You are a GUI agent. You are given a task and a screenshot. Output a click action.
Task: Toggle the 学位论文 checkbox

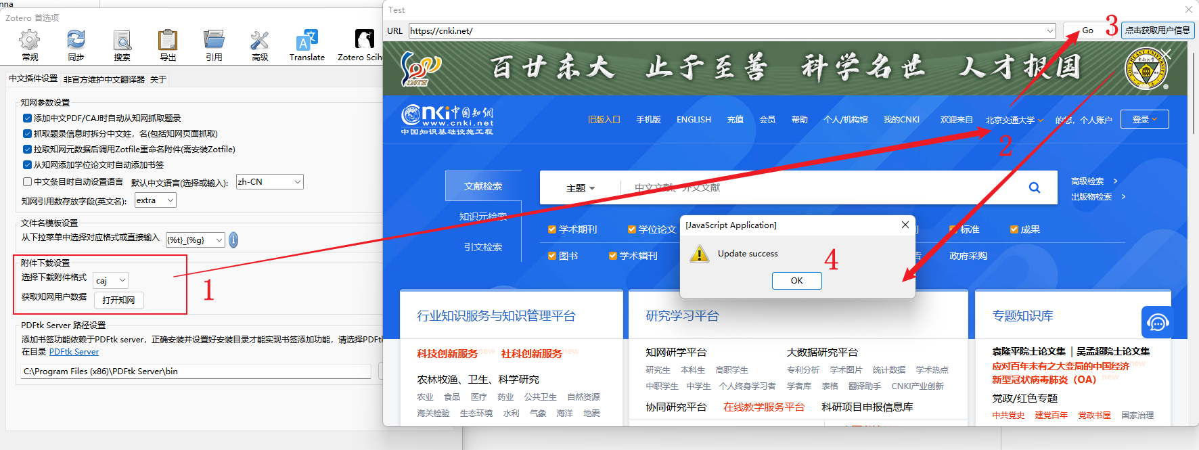632,229
